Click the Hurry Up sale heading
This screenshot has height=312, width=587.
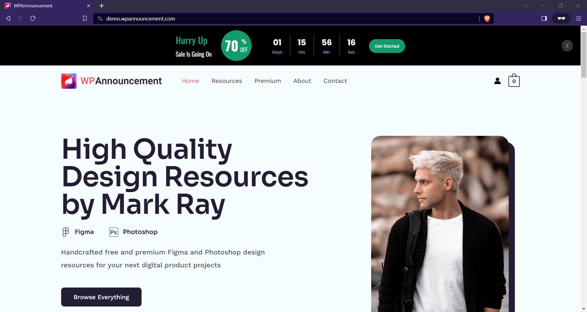[191, 41]
